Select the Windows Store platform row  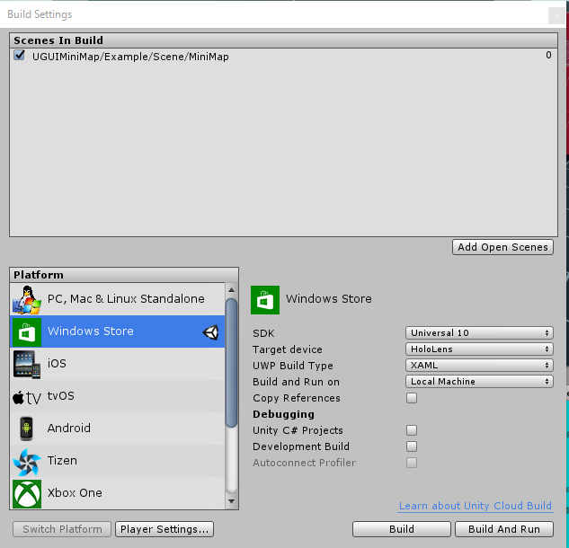[118, 331]
